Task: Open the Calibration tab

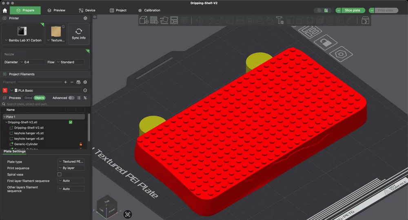Action: 149,11
